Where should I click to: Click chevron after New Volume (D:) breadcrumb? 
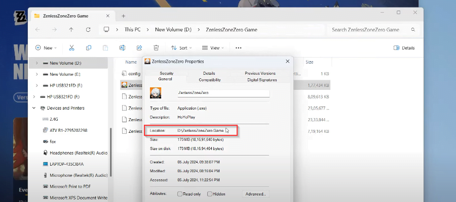(199, 30)
